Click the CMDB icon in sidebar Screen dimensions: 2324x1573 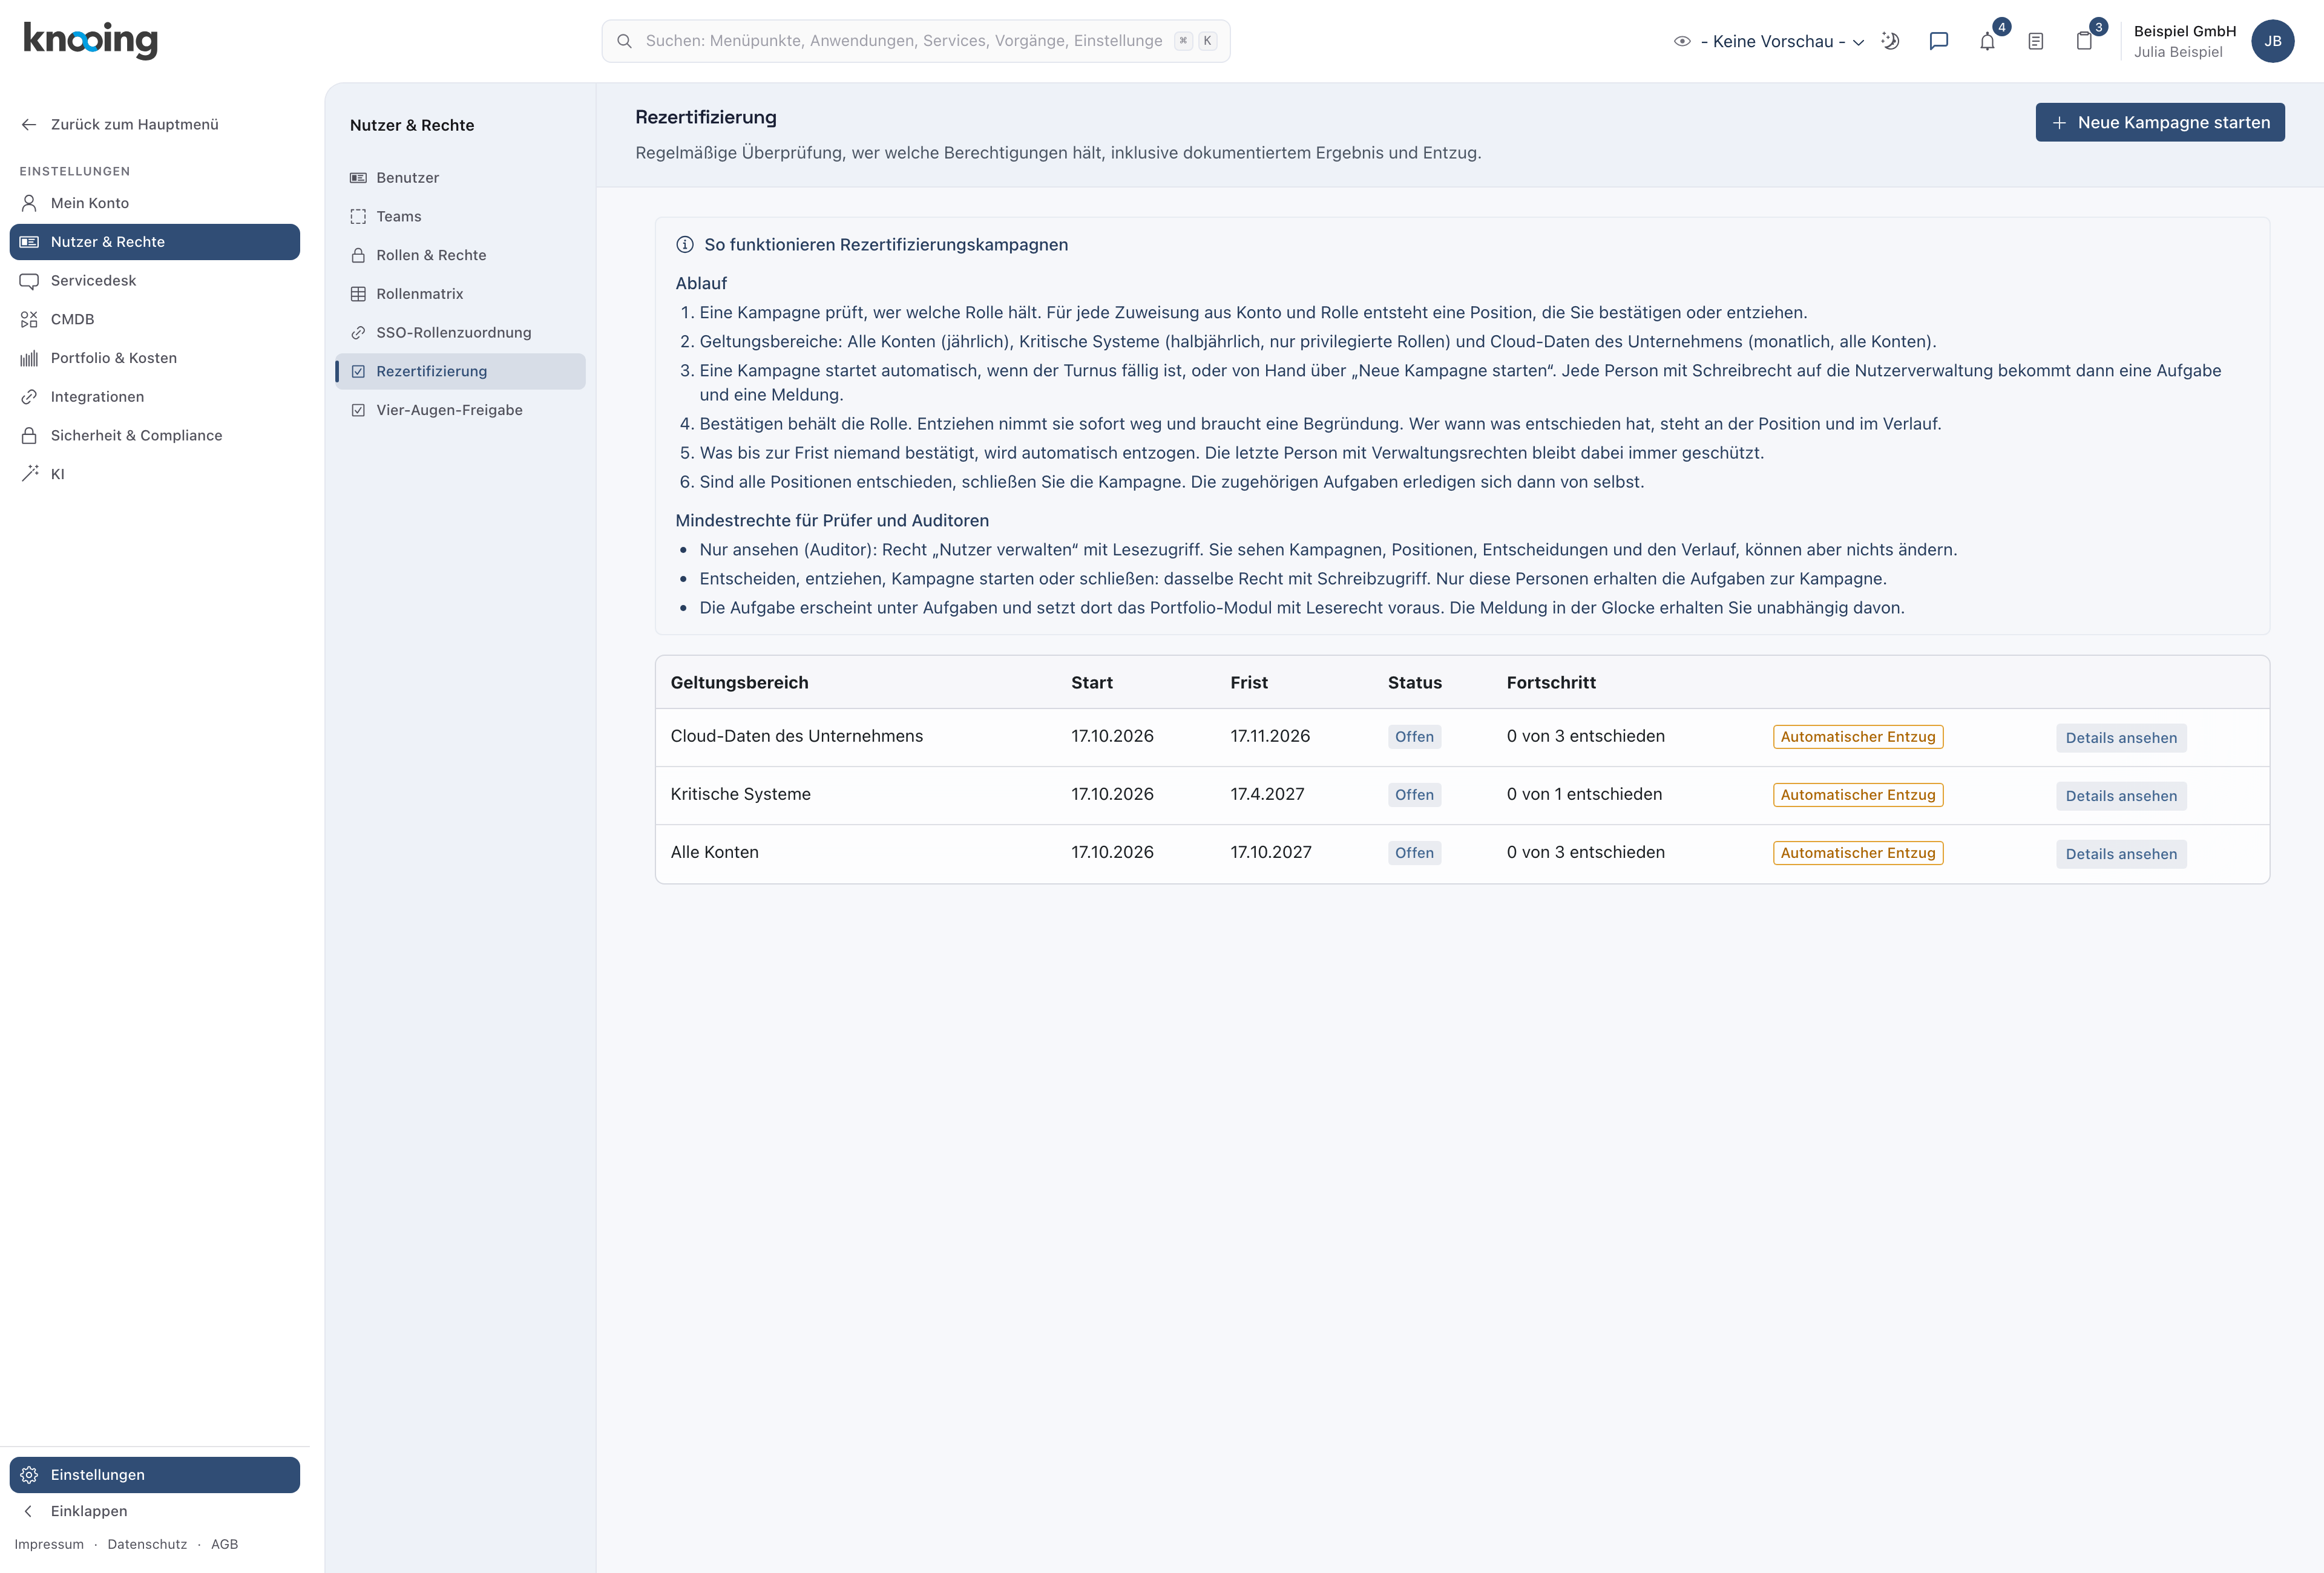point(29,320)
